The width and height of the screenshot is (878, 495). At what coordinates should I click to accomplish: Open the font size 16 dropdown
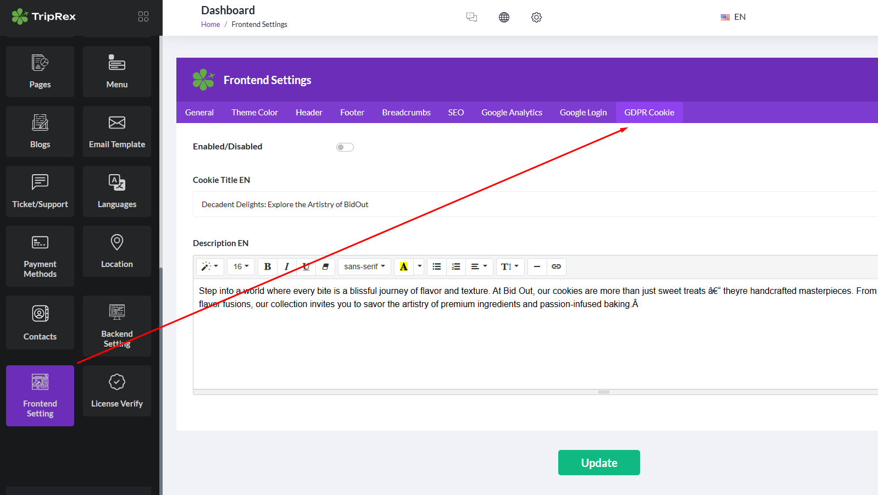click(241, 266)
